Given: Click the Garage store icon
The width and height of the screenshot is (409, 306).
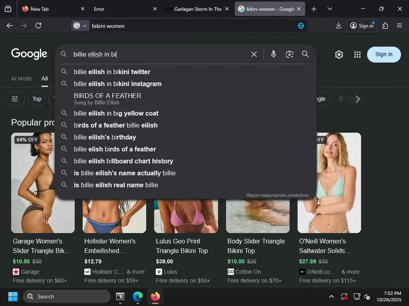Looking at the screenshot, I should coord(16,272).
